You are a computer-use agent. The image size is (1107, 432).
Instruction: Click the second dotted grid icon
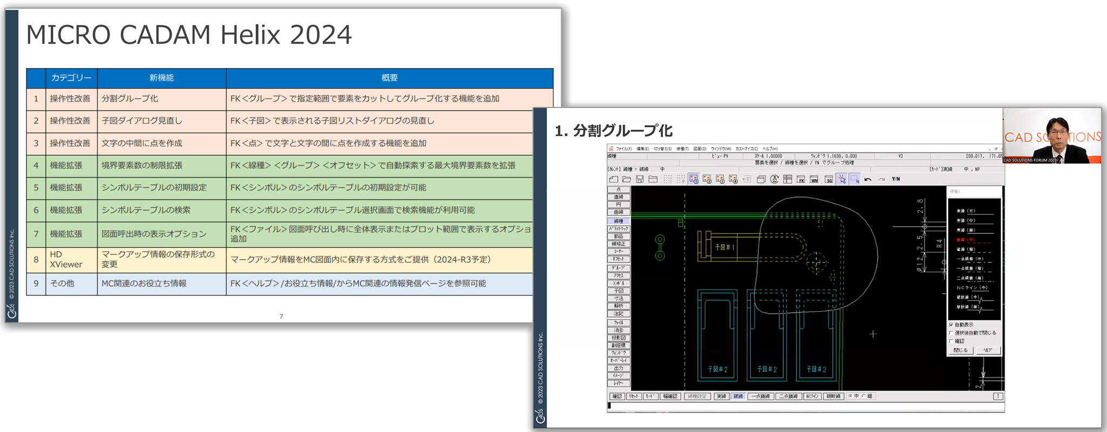pyautogui.click(x=680, y=179)
